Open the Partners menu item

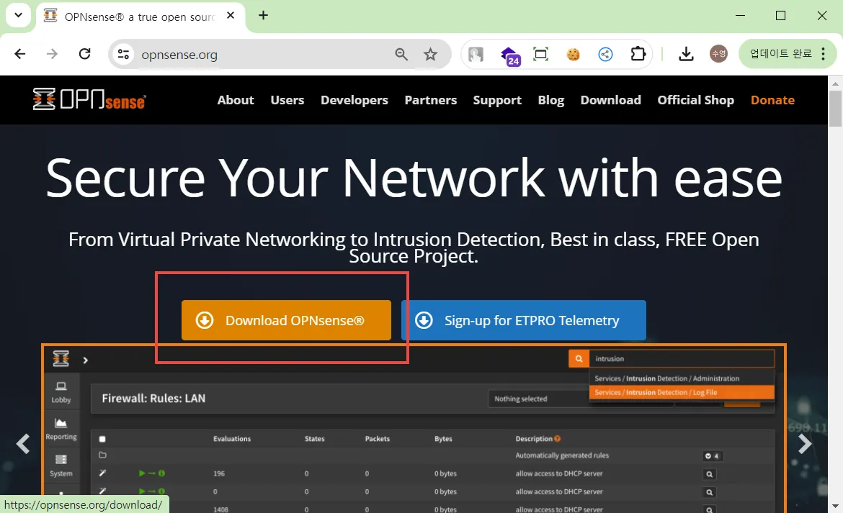(x=431, y=100)
